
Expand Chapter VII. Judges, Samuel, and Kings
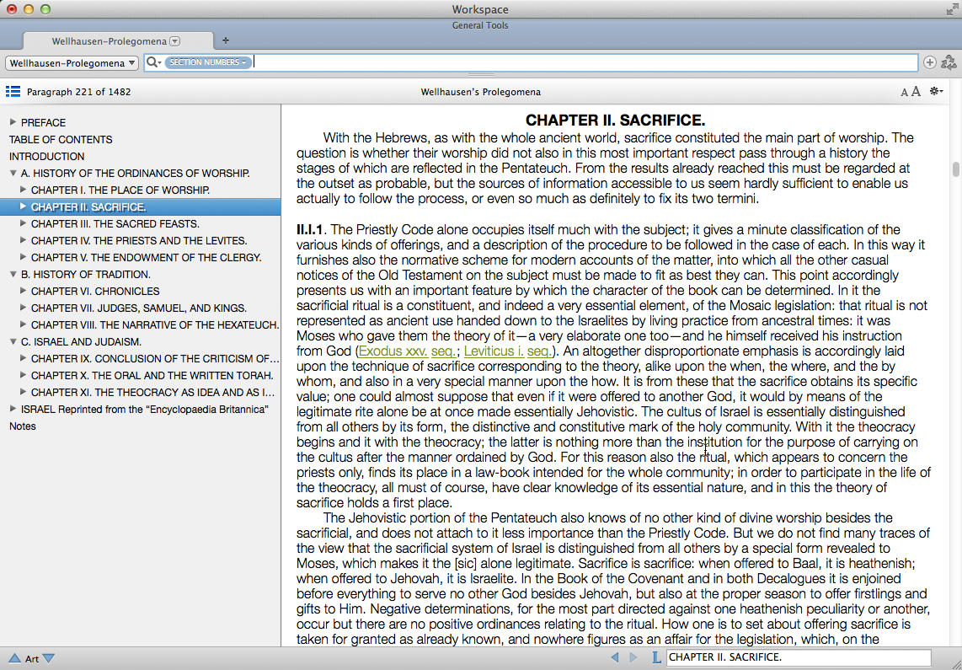(x=24, y=308)
